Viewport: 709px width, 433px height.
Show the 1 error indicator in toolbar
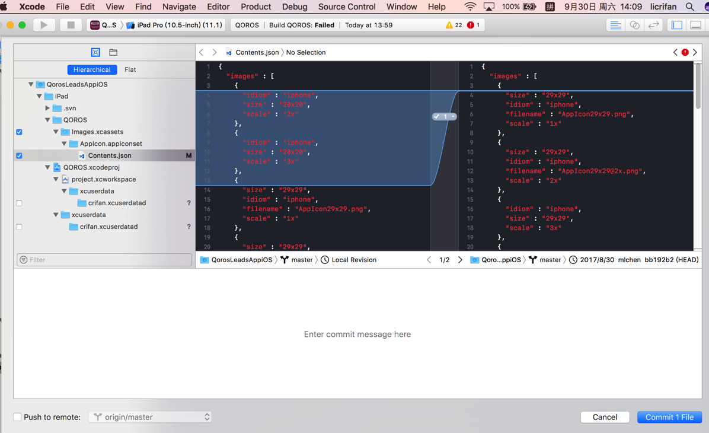pos(473,25)
